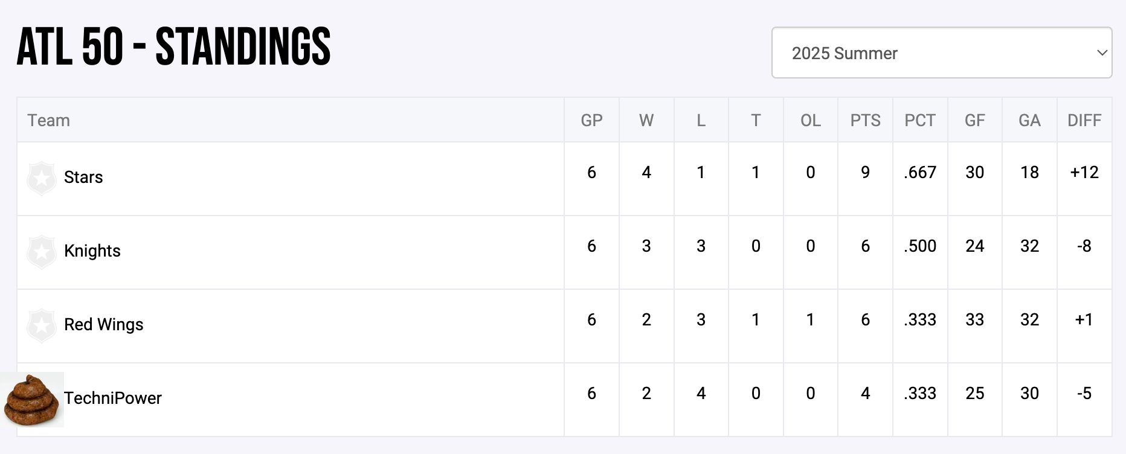Image resolution: width=1126 pixels, height=454 pixels.
Task: Click the W column header
Action: pos(646,121)
